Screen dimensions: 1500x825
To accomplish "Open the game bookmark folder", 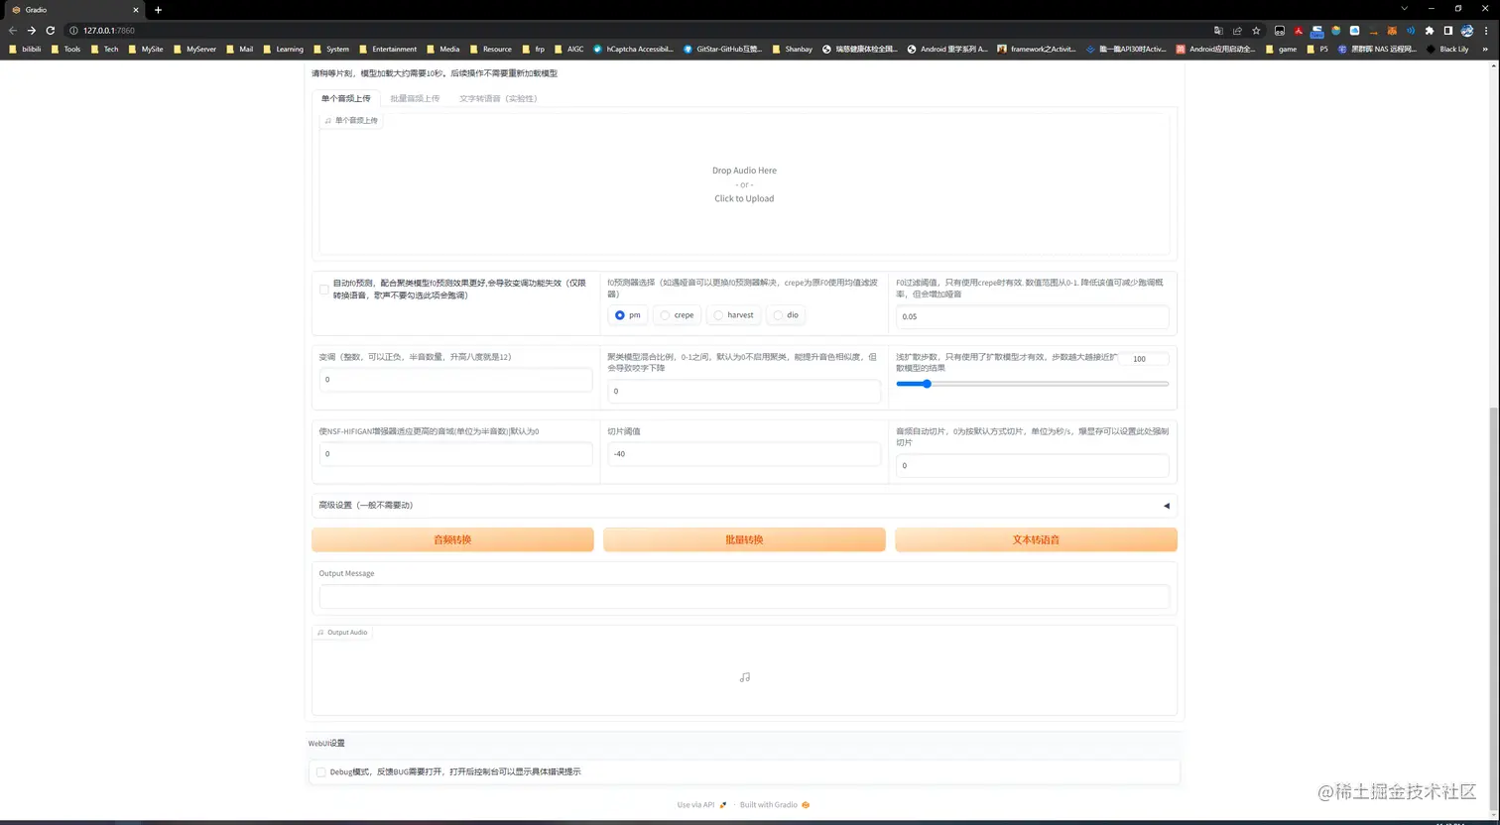I will pos(1281,49).
